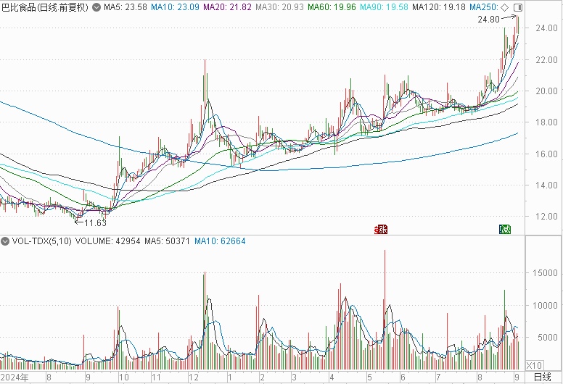This screenshot has height=384, width=563.
Task: Open the 日线 period selector
Action: point(542,377)
